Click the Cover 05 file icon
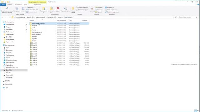 (31, 52)
